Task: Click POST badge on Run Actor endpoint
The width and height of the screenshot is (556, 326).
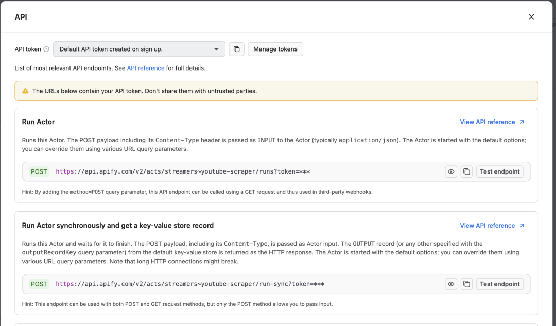Action: point(39,171)
